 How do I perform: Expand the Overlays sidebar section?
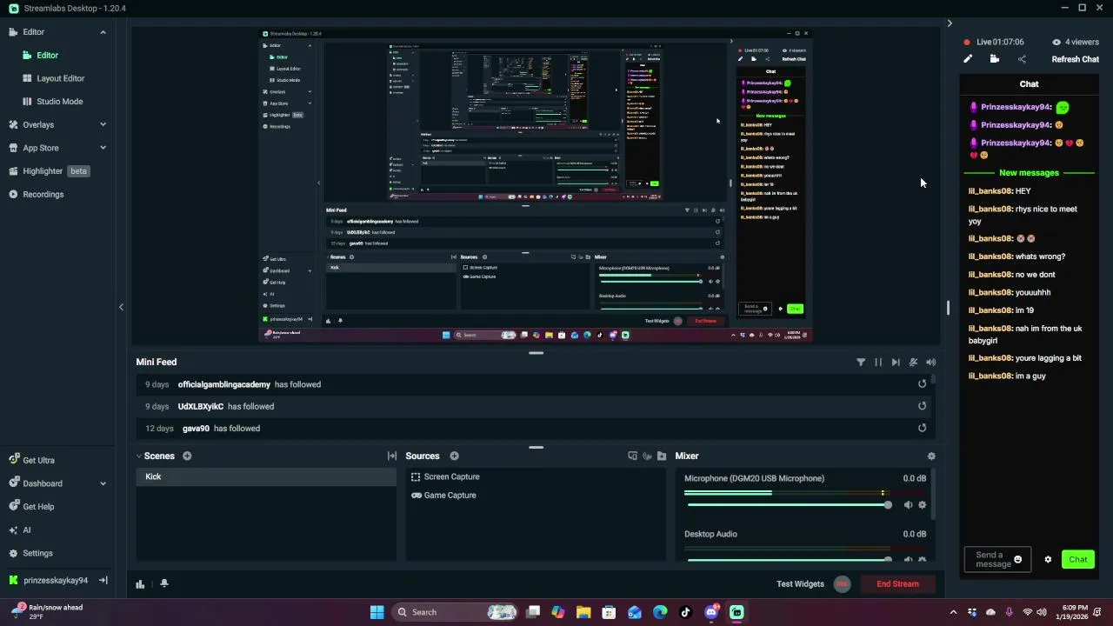[103, 124]
